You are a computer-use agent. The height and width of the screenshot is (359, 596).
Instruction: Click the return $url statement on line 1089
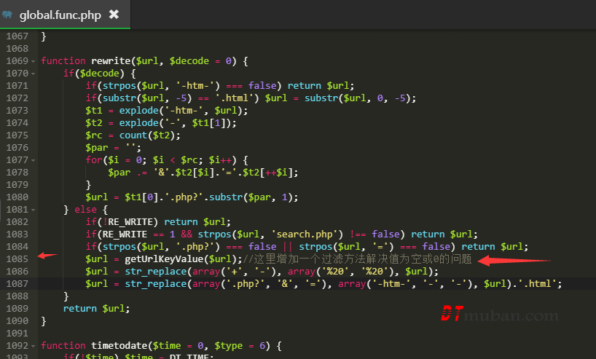96,309
